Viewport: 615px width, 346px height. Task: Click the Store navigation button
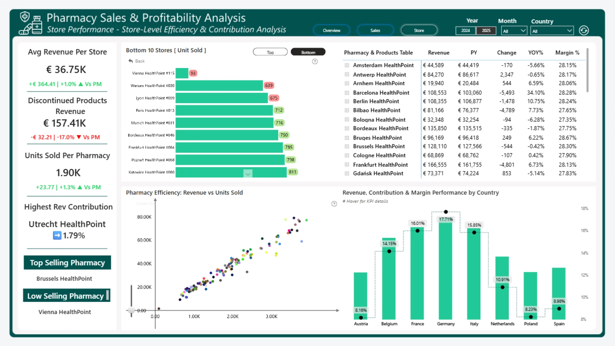(x=419, y=30)
